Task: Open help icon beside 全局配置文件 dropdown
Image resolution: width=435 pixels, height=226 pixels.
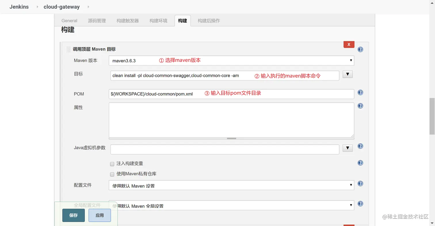Action: click(x=360, y=204)
